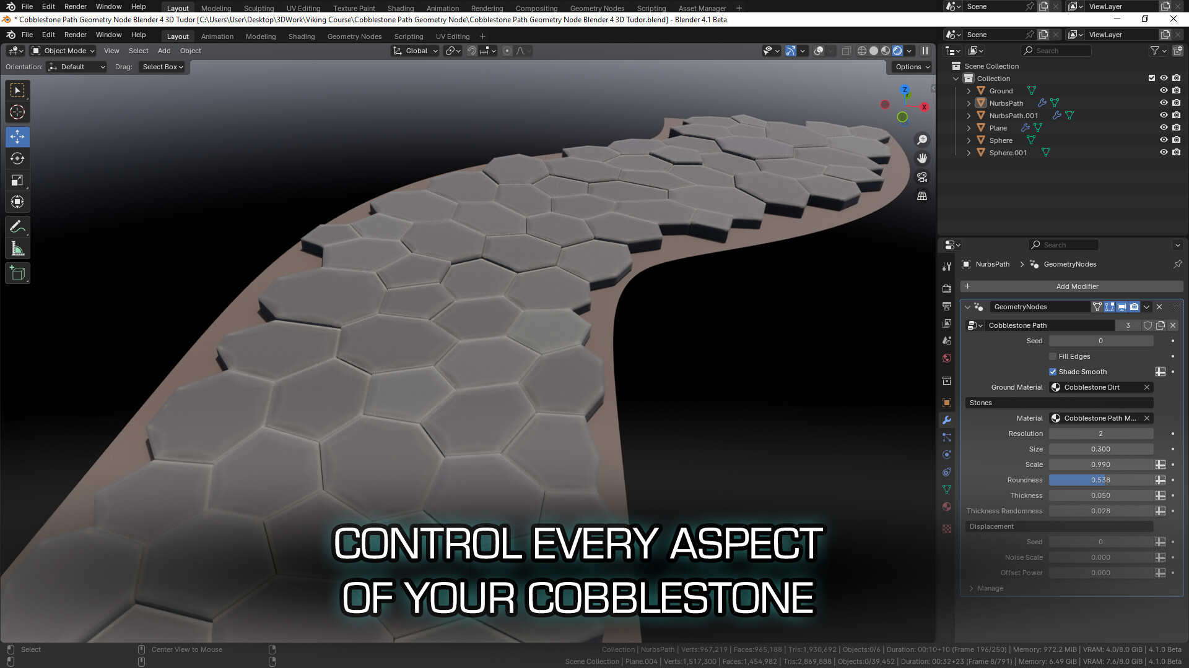
Task: Hide the Sphere object in the viewport
Action: [x=1164, y=140]
